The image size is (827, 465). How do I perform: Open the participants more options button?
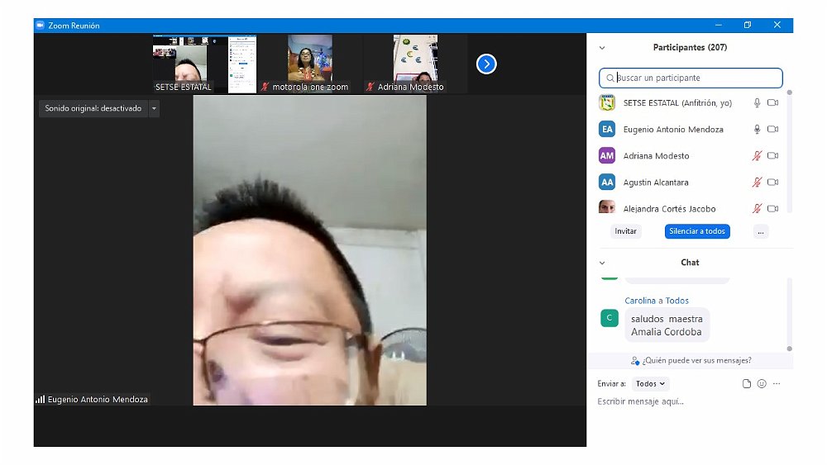(x=761, y=231)
